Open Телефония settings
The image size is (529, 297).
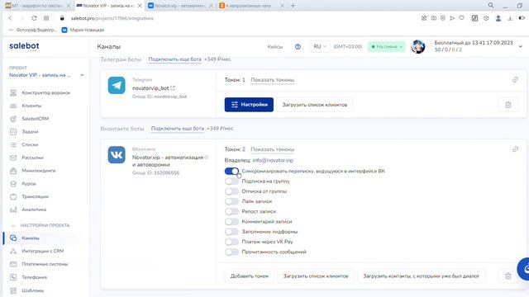click(34, 277)
